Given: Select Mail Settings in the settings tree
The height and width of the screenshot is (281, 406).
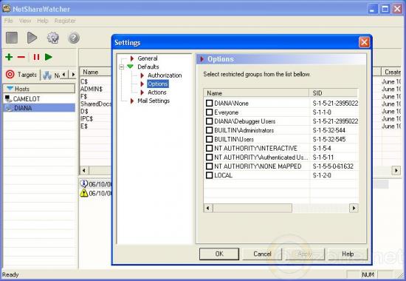Looking at the screenshot, I should tap(154, 101).
